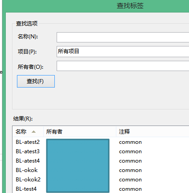Screen dimensions: 189x193
Task: Click the sort arrow in 名称 column
Action: pyautogui.click(x=33, y=132)
